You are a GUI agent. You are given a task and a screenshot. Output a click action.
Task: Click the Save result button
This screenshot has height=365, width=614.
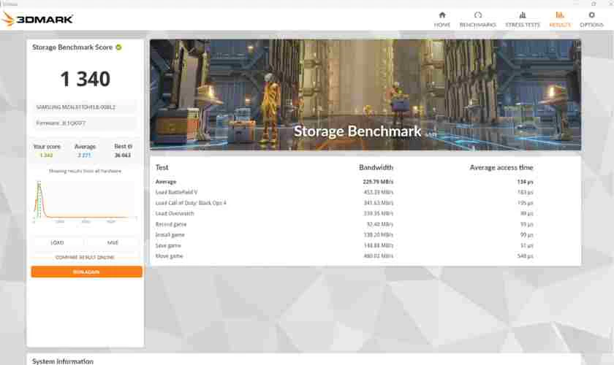click(x=113, y=242)
